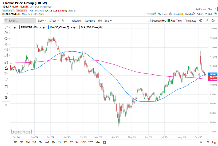Toggle the log scale button
This screenshot has width=218, height=146.
click(214, 142)
